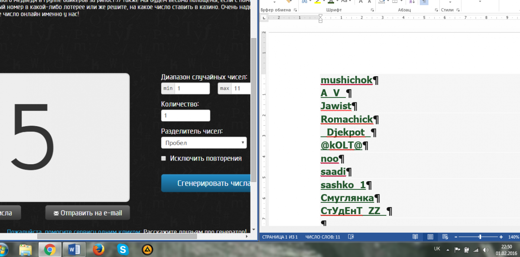Image resolution: width=520 pixels, height=257 pixels.
Task: Enable the Исключить повторения checkbox
Action: click(x=163, y=159)
